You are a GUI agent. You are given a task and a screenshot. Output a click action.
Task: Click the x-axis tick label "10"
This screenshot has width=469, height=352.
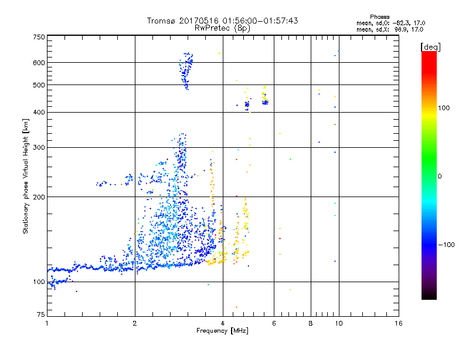point(339,323)
